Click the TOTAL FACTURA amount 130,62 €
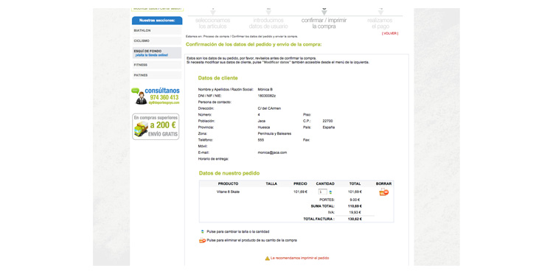Screen dimensions: 553x274 point(355,219)
